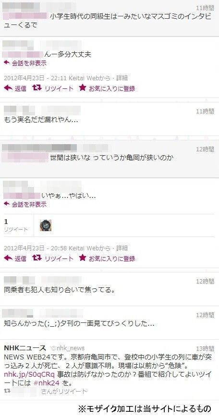Click small retweet icon below NHK tweet

pos(7,391)
